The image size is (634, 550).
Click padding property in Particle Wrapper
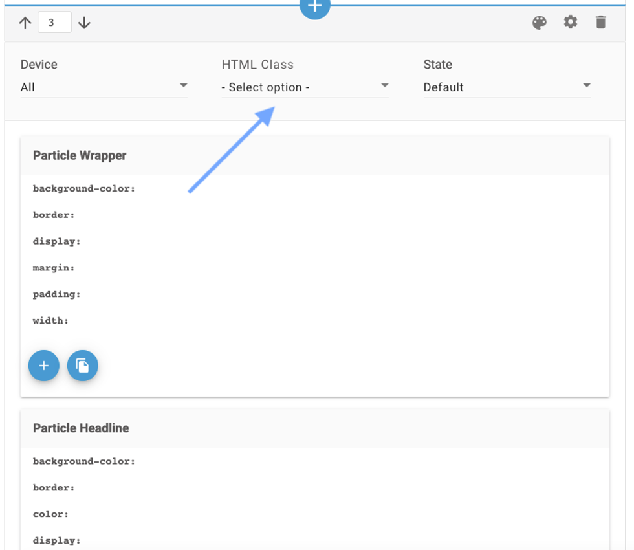click(57, 294)
